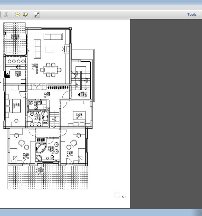
Task: Select the scissors snapshot tool
Action: tap(6, 15)
